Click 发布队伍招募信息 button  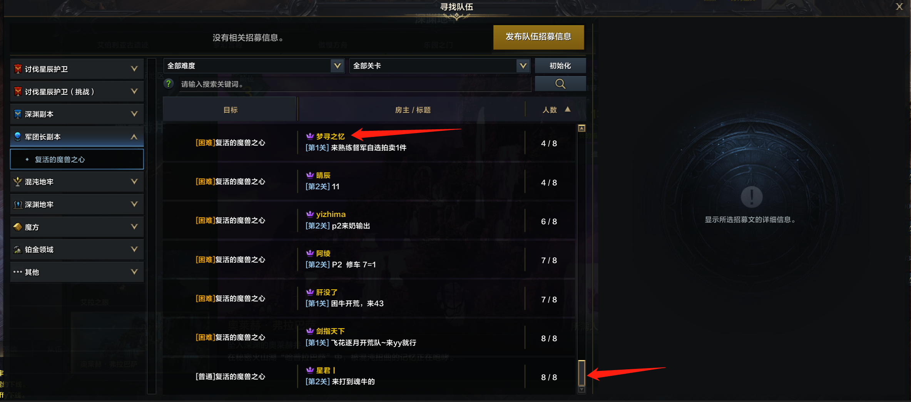click(x=538, y=37)
